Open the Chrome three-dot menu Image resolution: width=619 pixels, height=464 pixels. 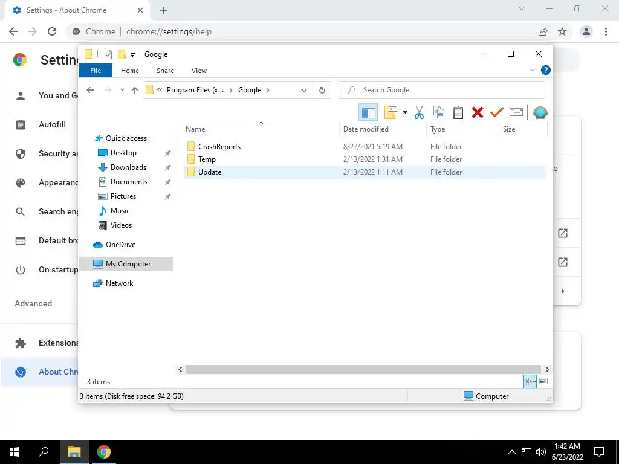pyautogui.click(x=606, y=31)
